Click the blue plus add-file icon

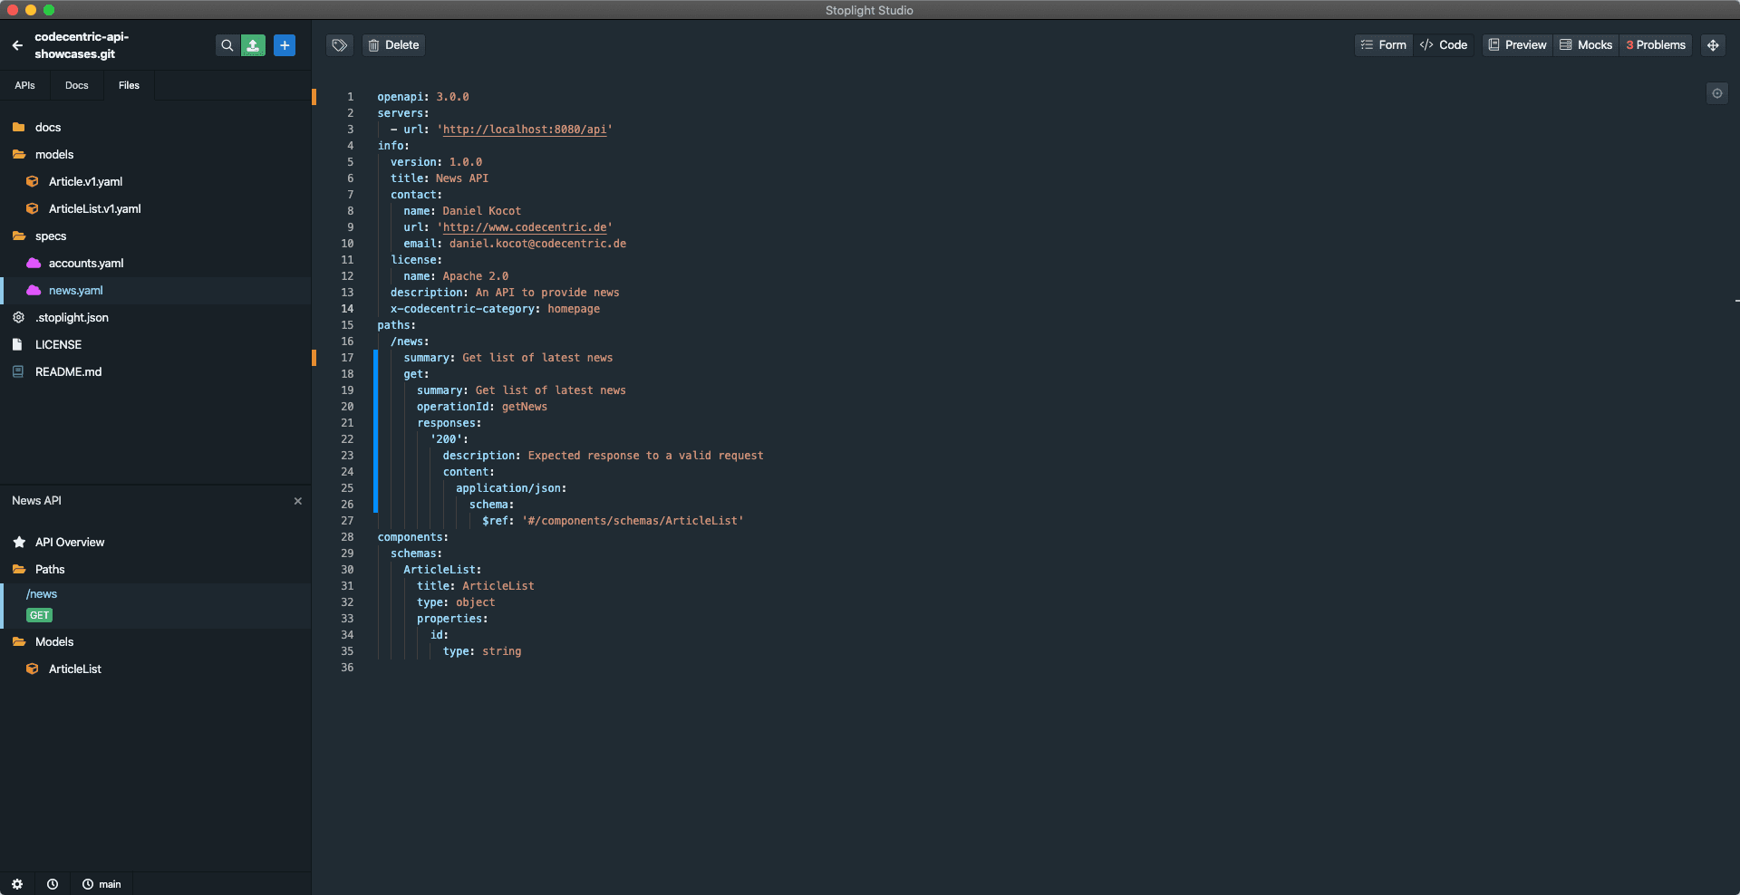[x=285, y=45]
